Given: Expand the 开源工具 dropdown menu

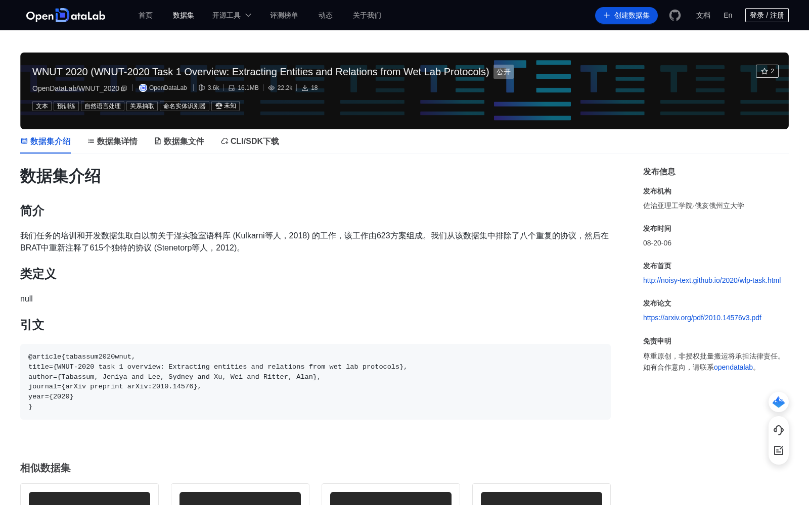Looking at the screenshot, I should [232, 15].
